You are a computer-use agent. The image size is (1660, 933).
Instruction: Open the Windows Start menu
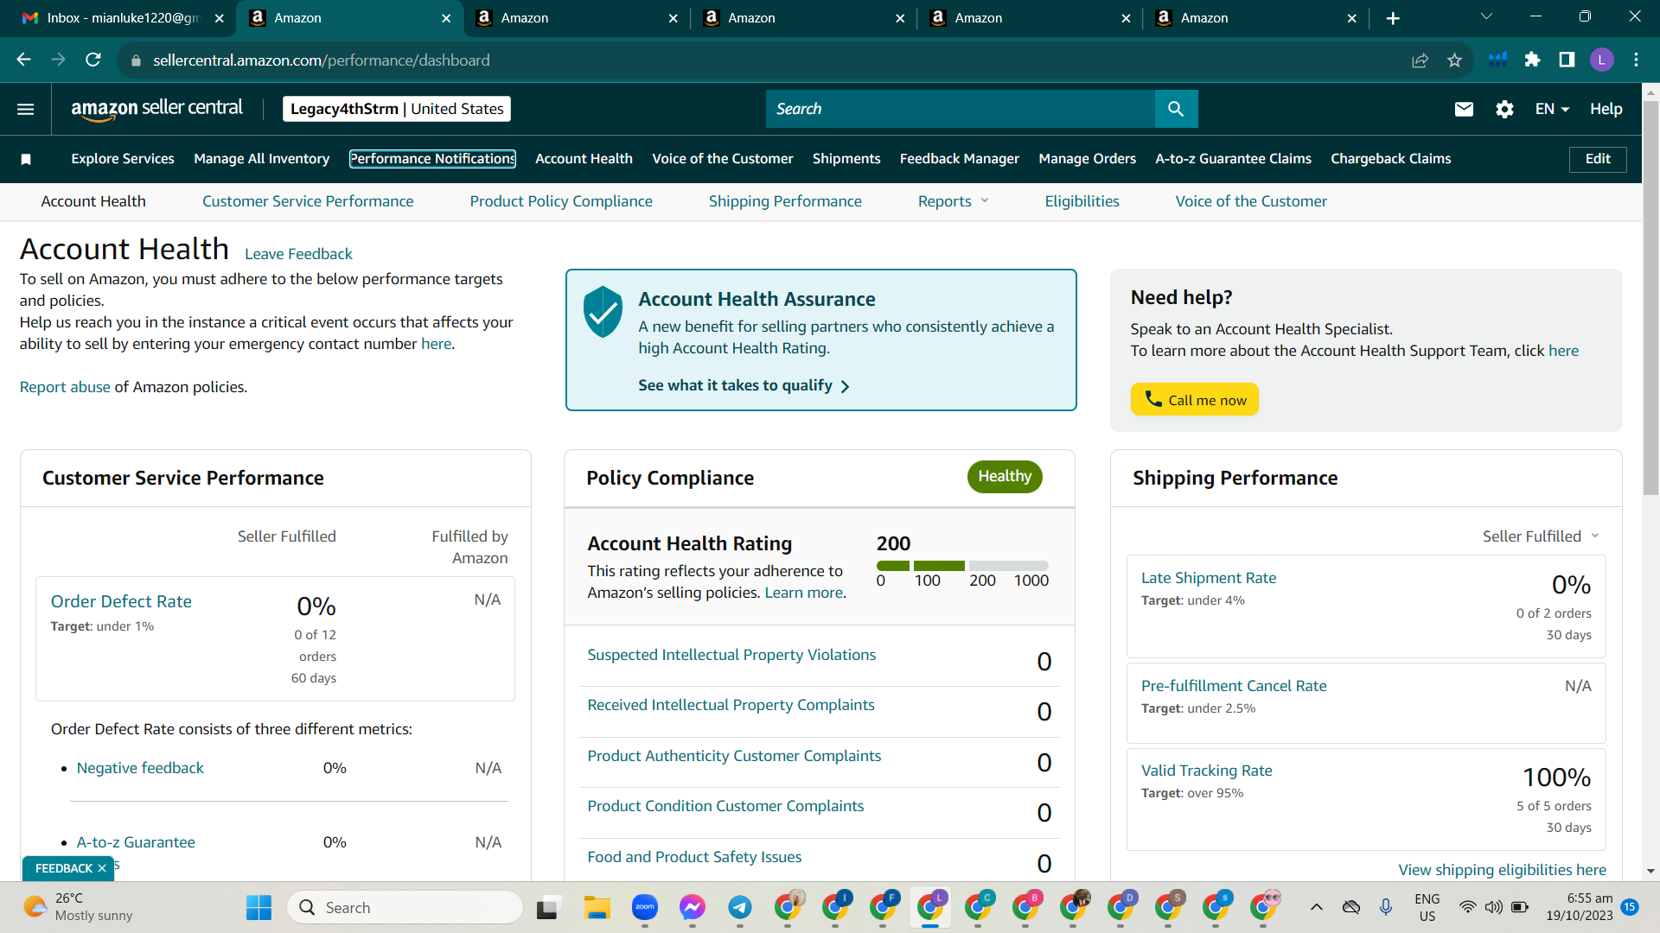[259, 908]
